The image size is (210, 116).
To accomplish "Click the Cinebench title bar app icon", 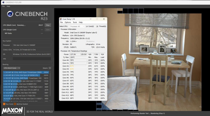I will pyautogui.click(x=3, y=2).
